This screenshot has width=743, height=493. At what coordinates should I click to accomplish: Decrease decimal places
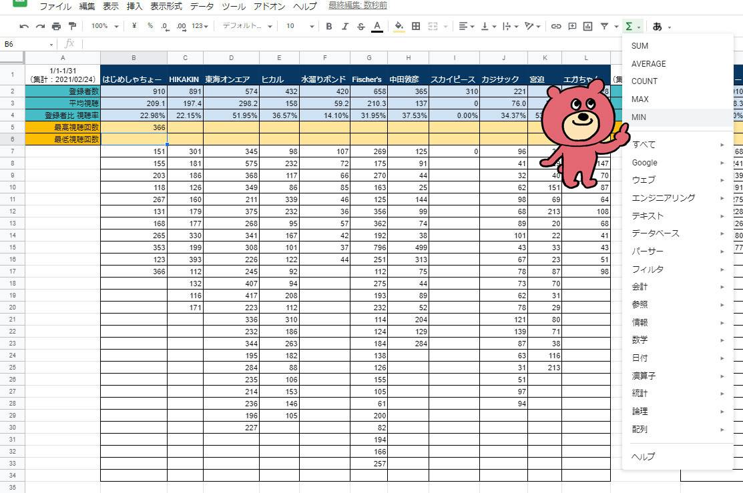pos(164,27)
